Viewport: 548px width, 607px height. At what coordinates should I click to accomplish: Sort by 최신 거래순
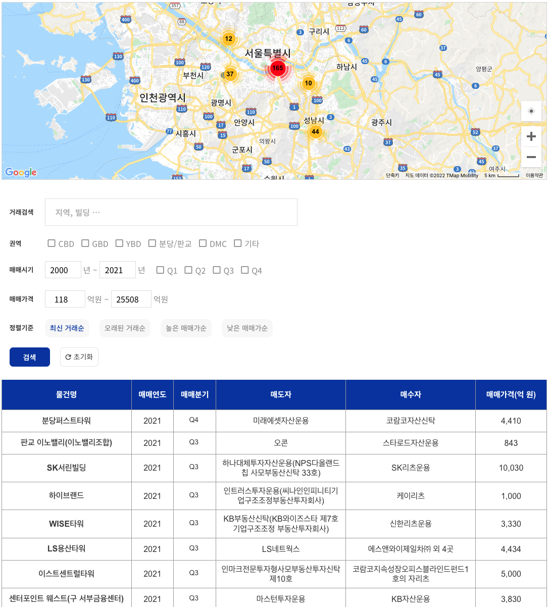click(67, 328)
